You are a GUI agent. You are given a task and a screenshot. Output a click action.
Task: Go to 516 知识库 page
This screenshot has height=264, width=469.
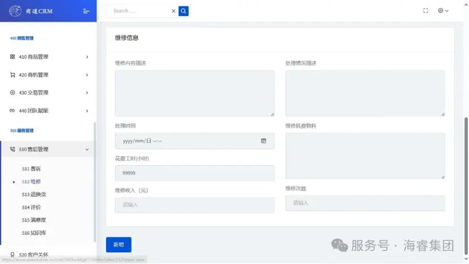point(33,233)
